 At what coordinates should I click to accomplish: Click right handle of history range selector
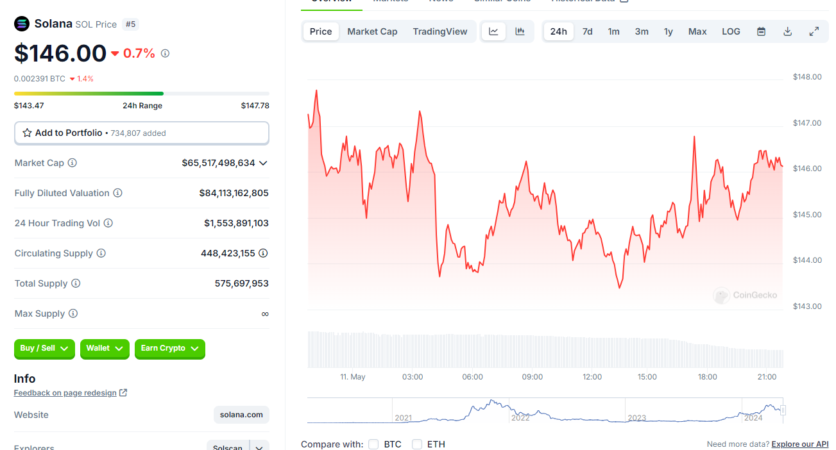point(783,410)
